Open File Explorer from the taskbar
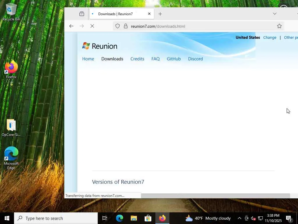The width and height of the screenshot is (298, 224). tap(134, 218)
